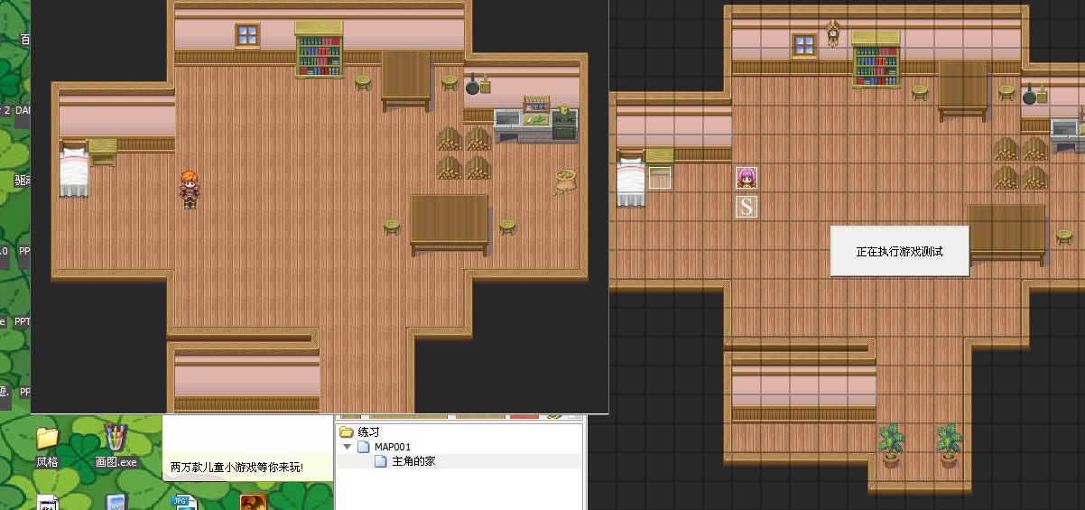
Task: Click the left potted plant in editor
Action: click(891, 446)
